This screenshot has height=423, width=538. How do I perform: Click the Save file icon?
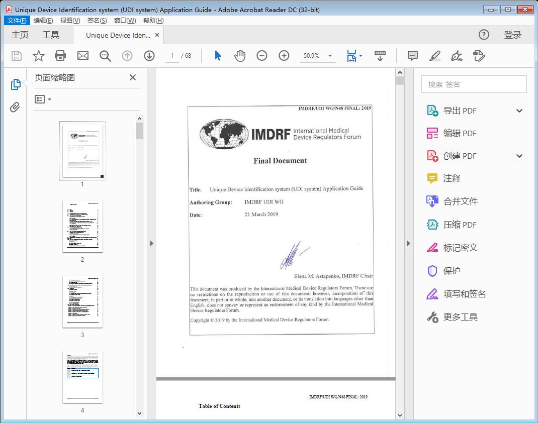pyautogui.click(x=16, y=56)
